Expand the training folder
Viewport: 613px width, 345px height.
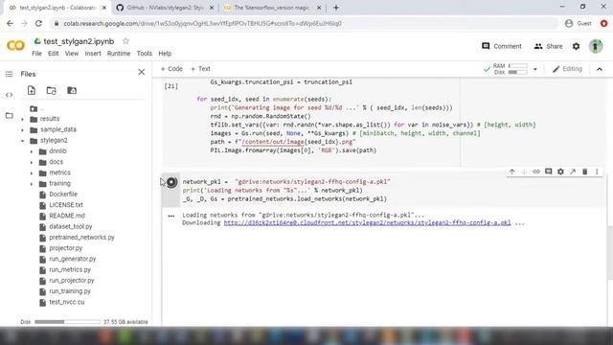click(32, 183)
